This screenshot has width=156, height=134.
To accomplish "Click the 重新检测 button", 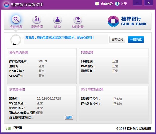I will [x=118, y=39].
